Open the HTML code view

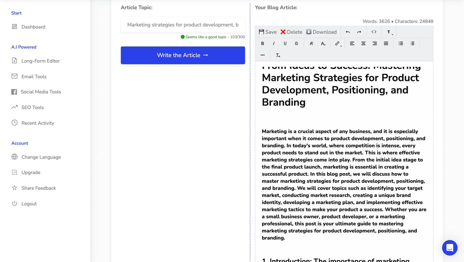[x=374, y=32]
